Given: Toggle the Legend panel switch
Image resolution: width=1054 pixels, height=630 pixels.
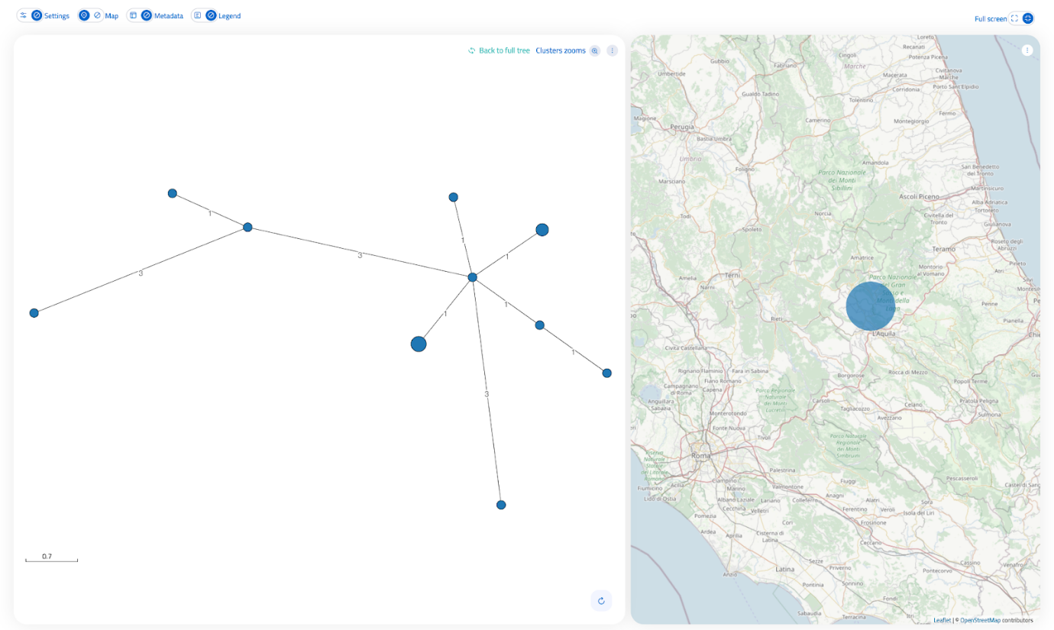Looking at the screenshot, I should click(204, 15).
